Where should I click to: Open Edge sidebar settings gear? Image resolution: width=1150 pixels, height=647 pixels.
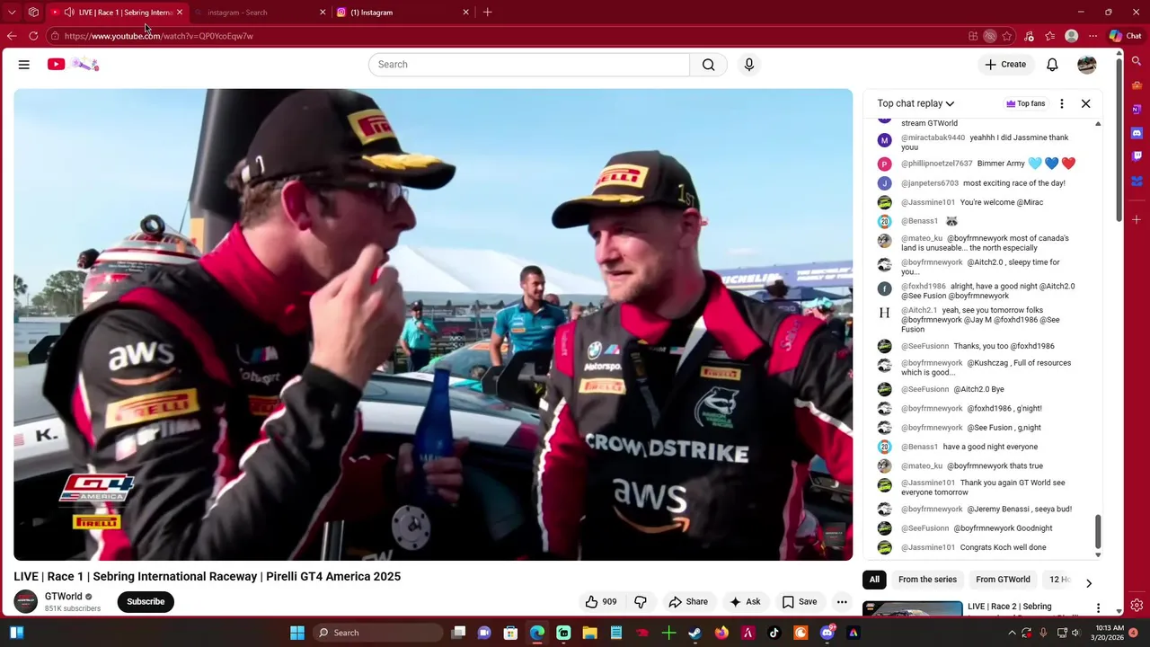click(x=1137, y=606)
